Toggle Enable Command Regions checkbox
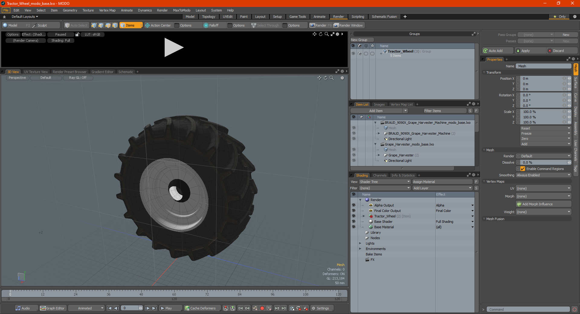Image resolution: width=580 pixels, height=314 pixels. (x=523, y=169)
